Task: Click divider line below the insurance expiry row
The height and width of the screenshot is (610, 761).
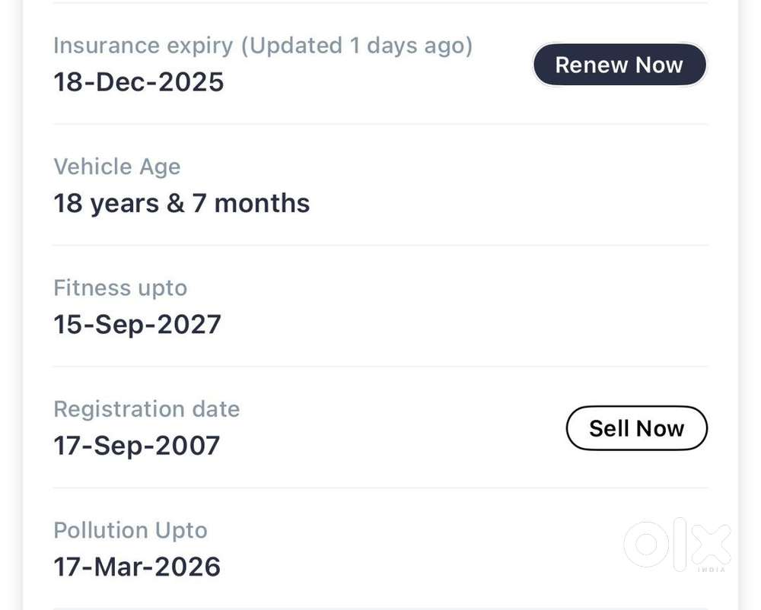Action: (x=380, y=124)
